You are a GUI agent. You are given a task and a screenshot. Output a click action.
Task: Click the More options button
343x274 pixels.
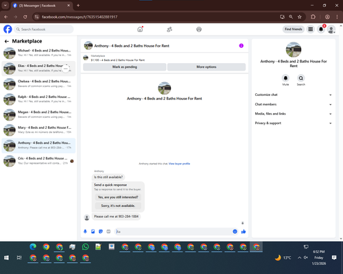(206, 67)
